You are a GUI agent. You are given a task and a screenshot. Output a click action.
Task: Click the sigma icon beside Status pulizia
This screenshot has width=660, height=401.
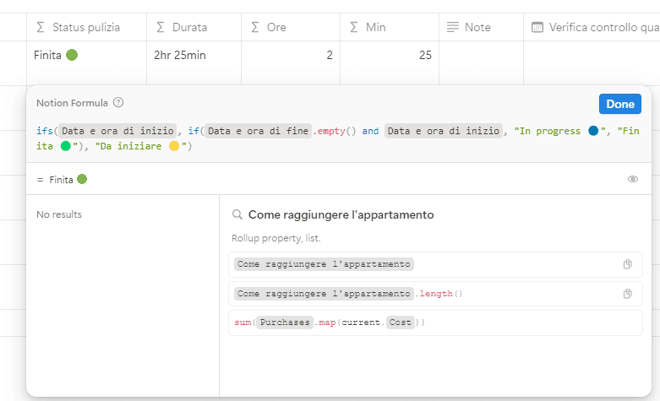point(41,27)
